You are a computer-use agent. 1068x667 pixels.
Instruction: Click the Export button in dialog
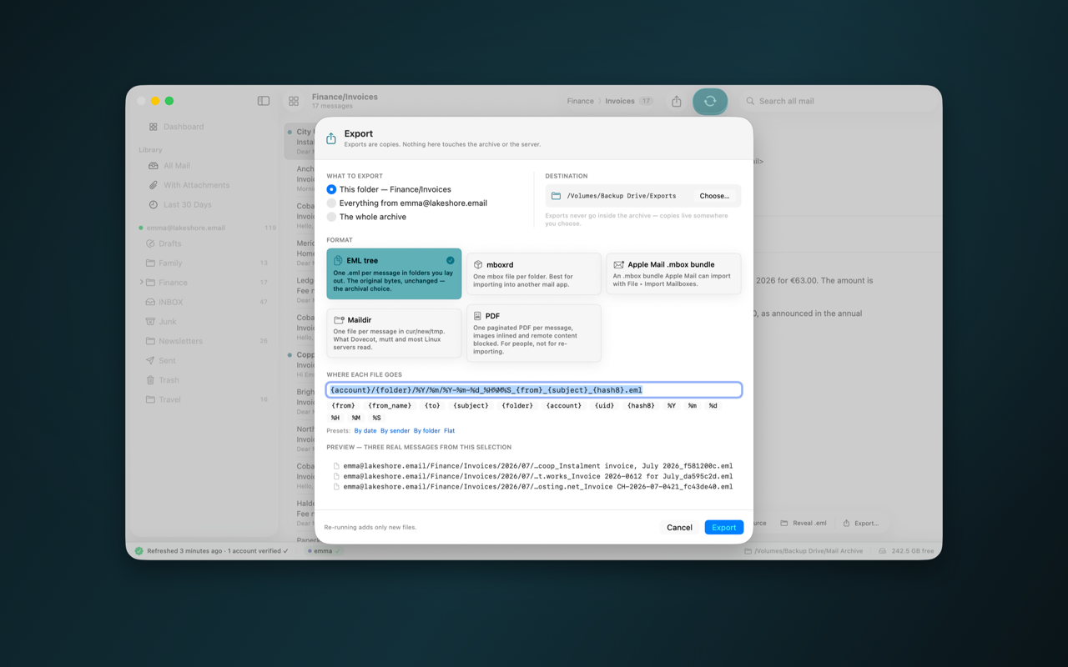(x=723, y=527)
